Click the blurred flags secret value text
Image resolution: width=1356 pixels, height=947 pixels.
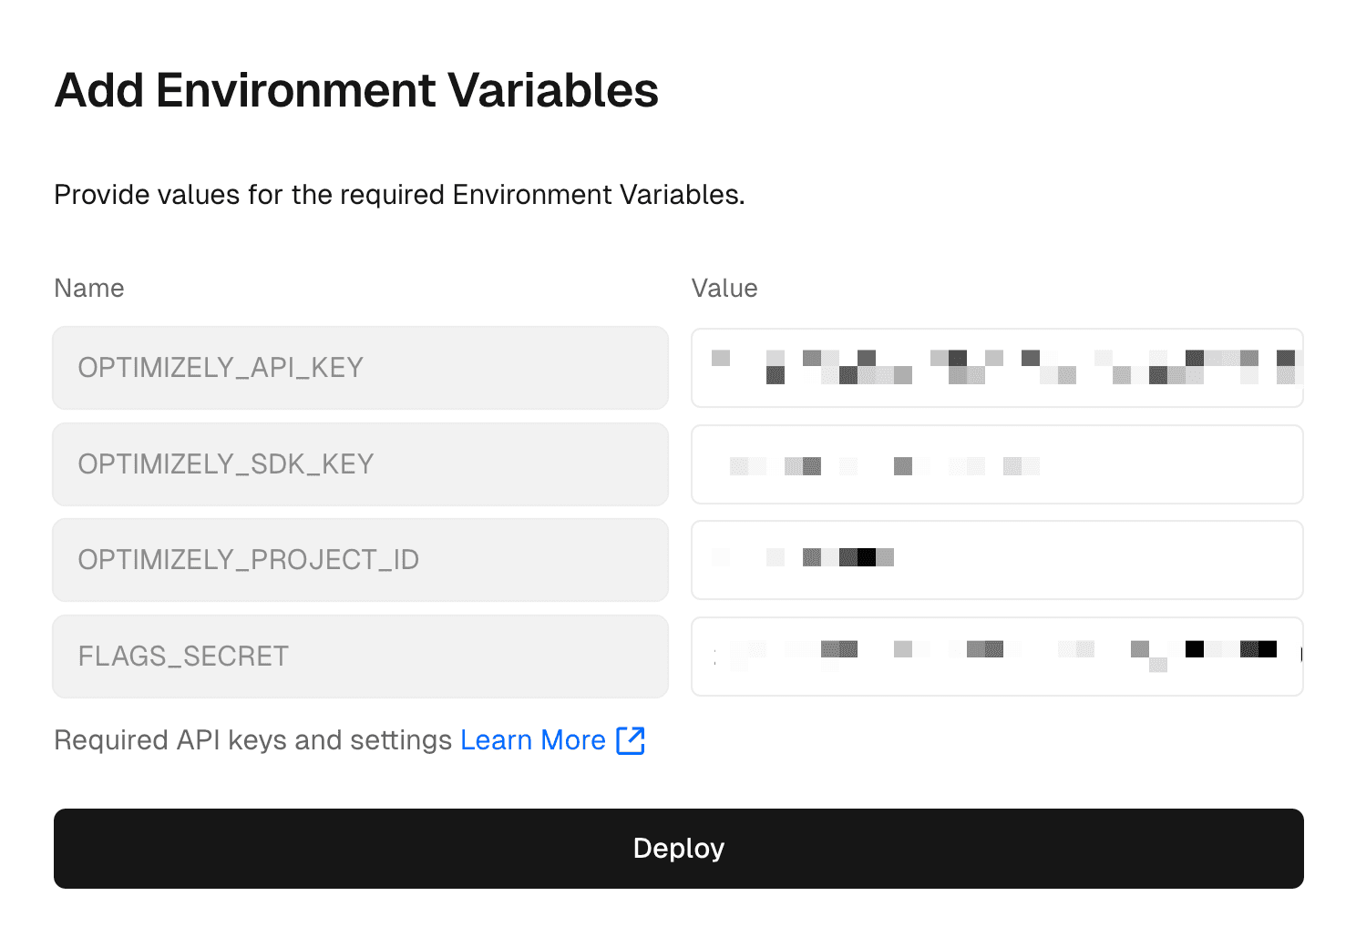click(x=1002, y=650)
